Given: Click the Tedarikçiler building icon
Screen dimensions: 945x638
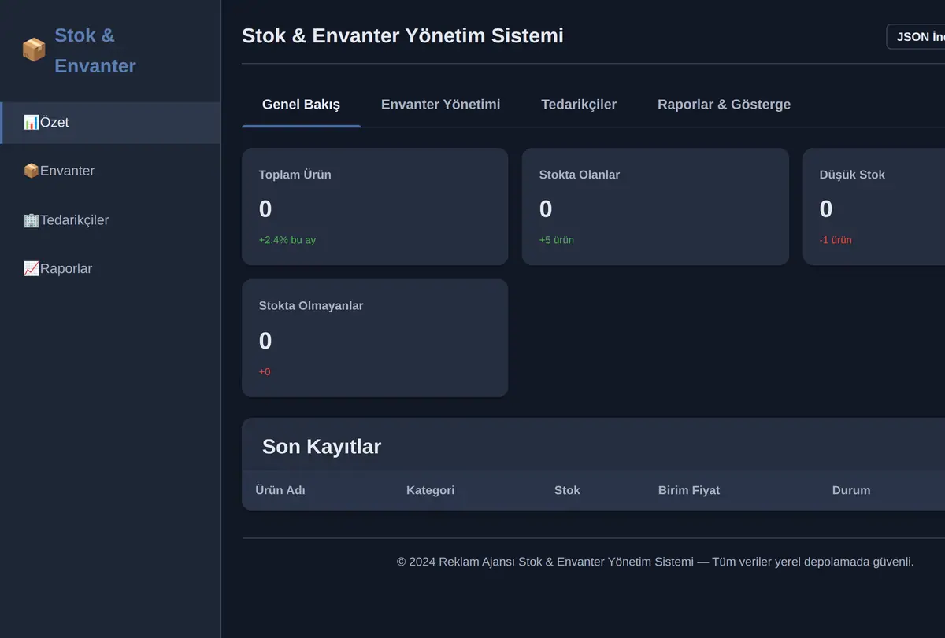Looking at the screenshot, I should (x=31, y=220).
